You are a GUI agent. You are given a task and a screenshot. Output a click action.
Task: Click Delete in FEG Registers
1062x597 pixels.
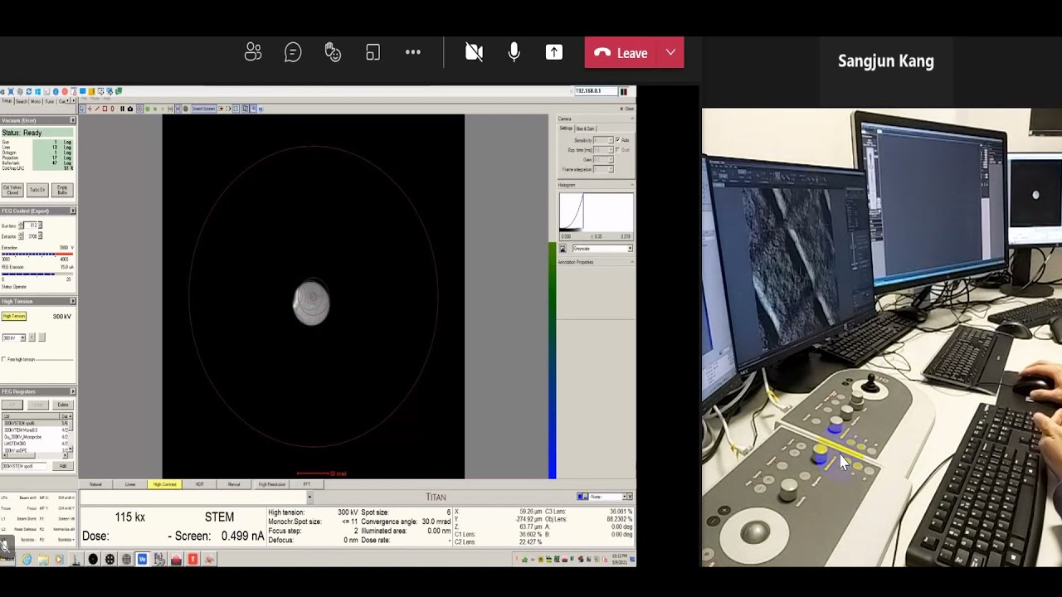coord(63,404)
